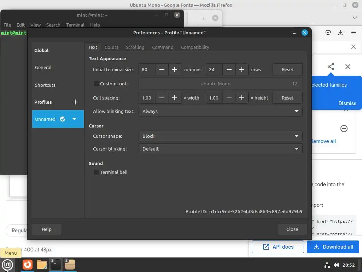Open Shortcuts settings in sidebar

(58, 85)
